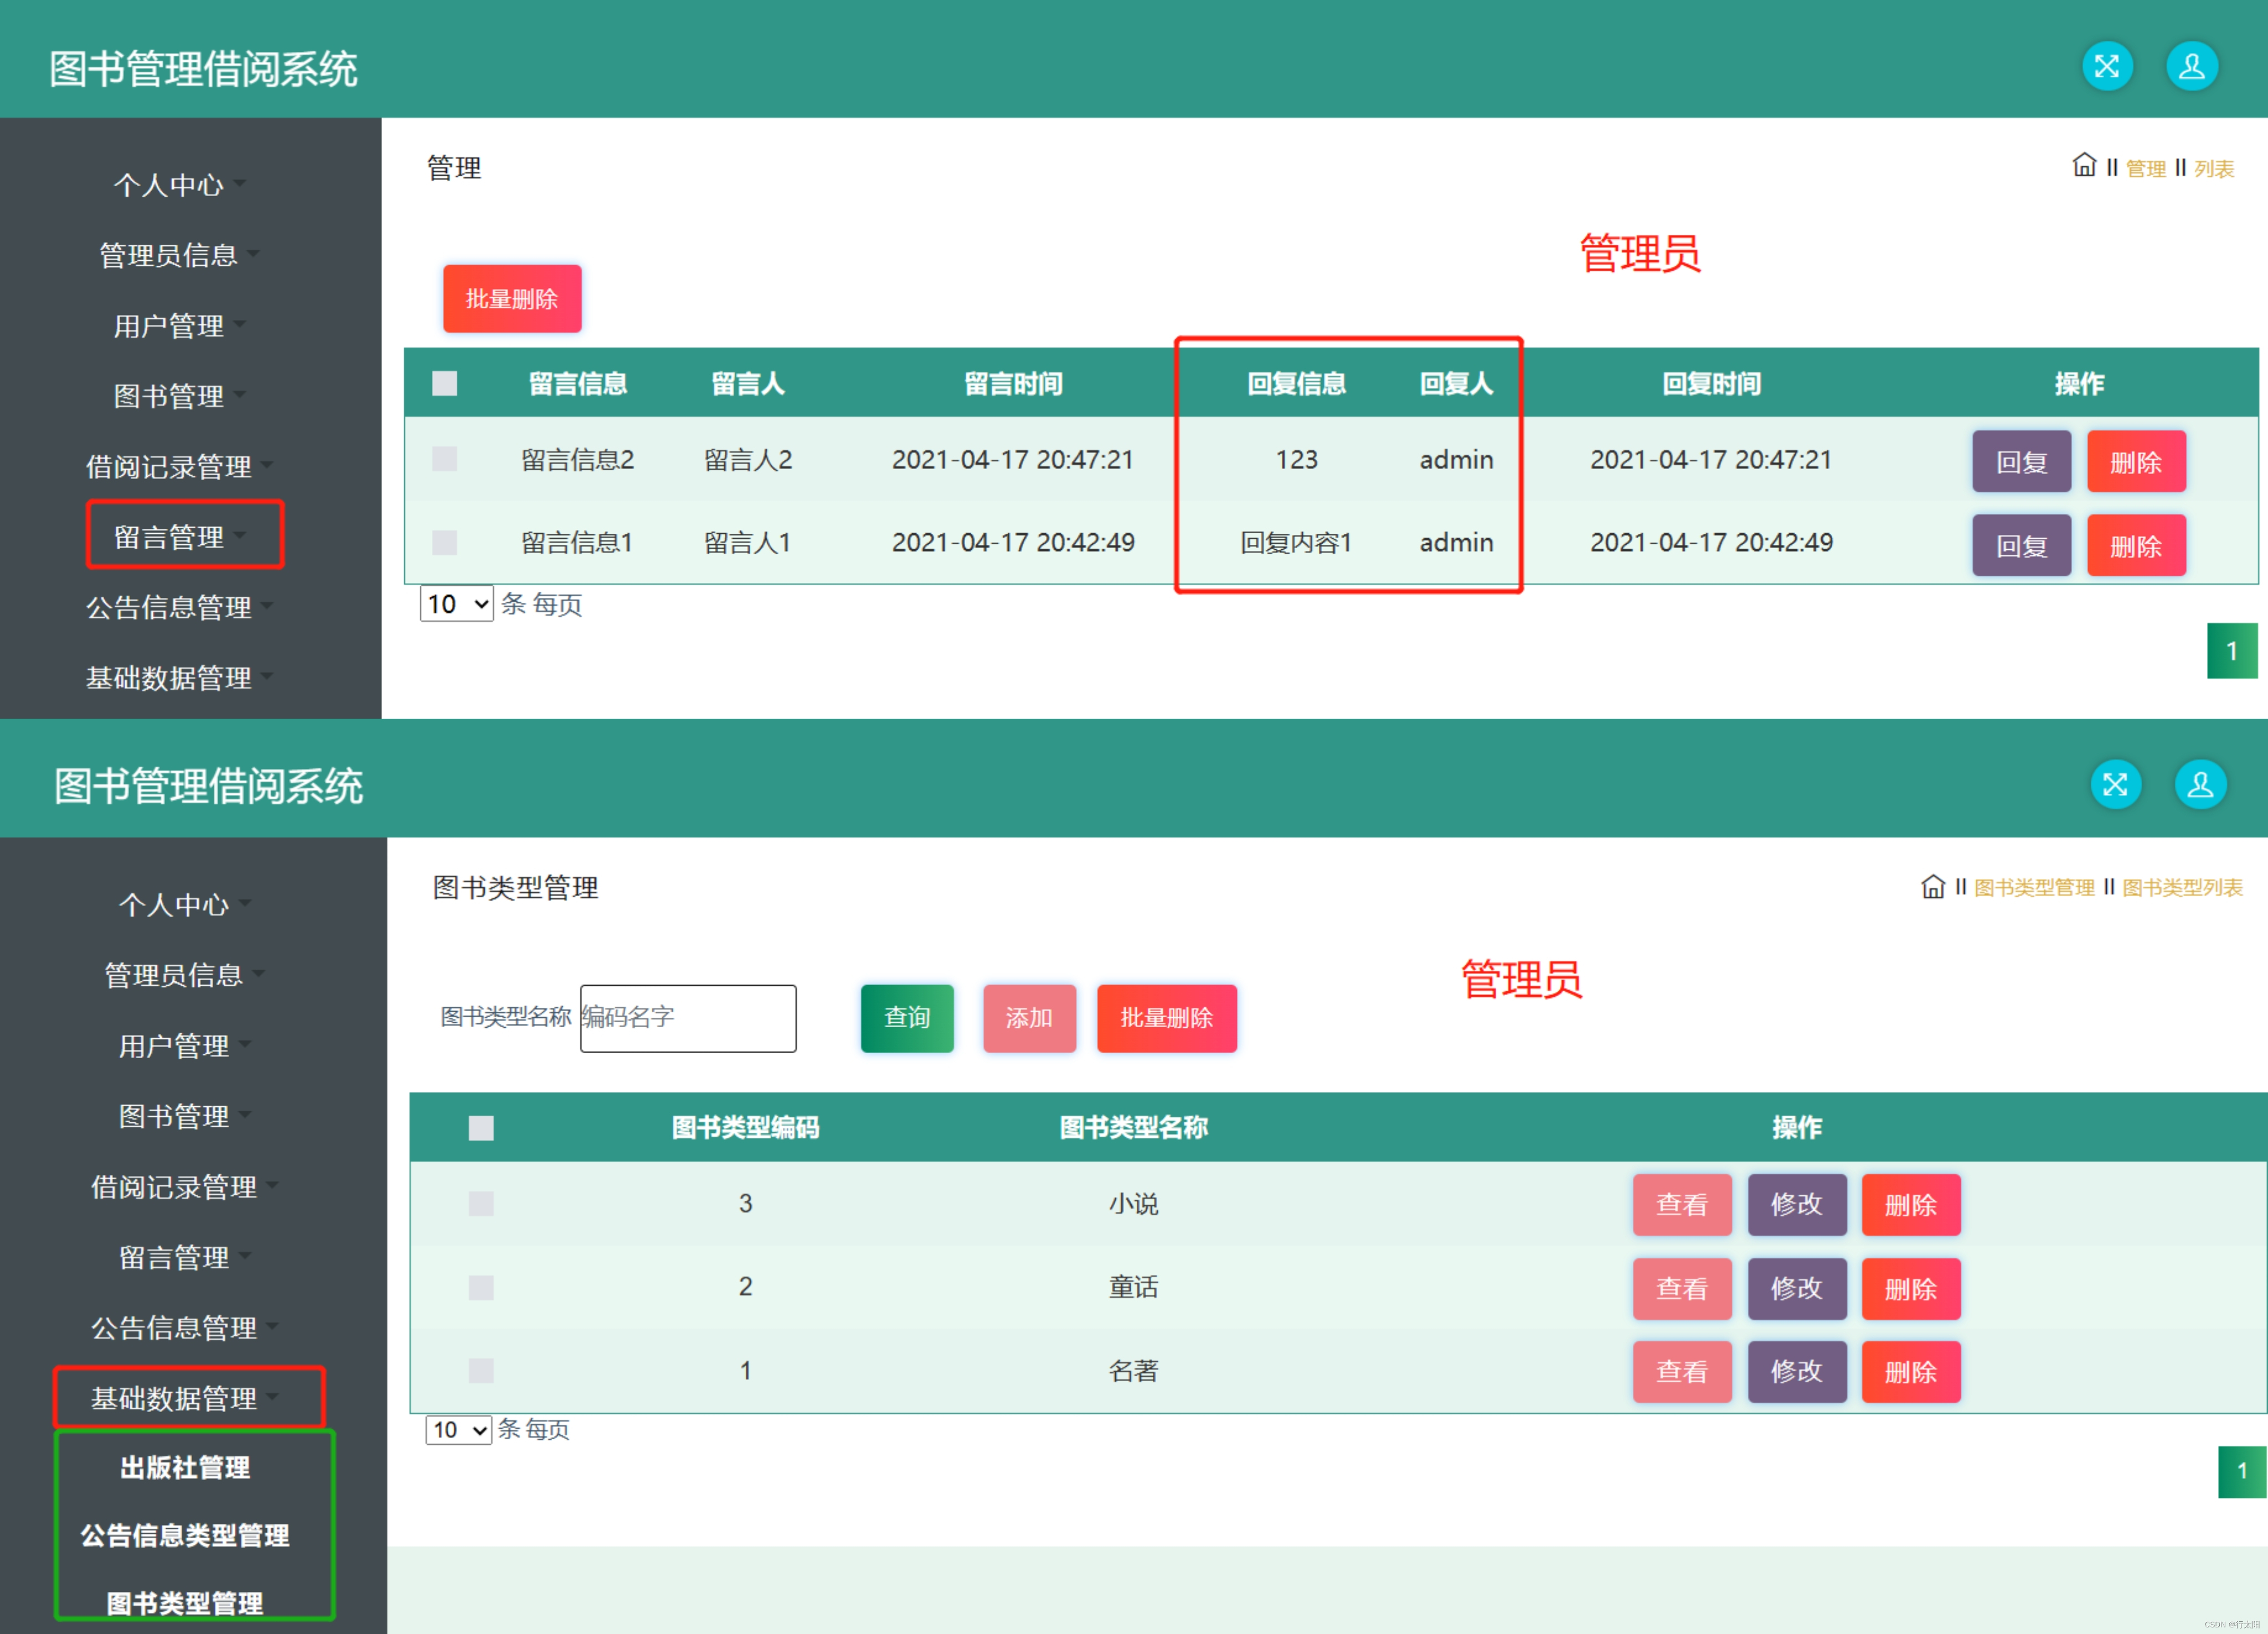2268x1634 pixels.
Task: Open per-page dropdown under book type table
Action: point(459,1430)
